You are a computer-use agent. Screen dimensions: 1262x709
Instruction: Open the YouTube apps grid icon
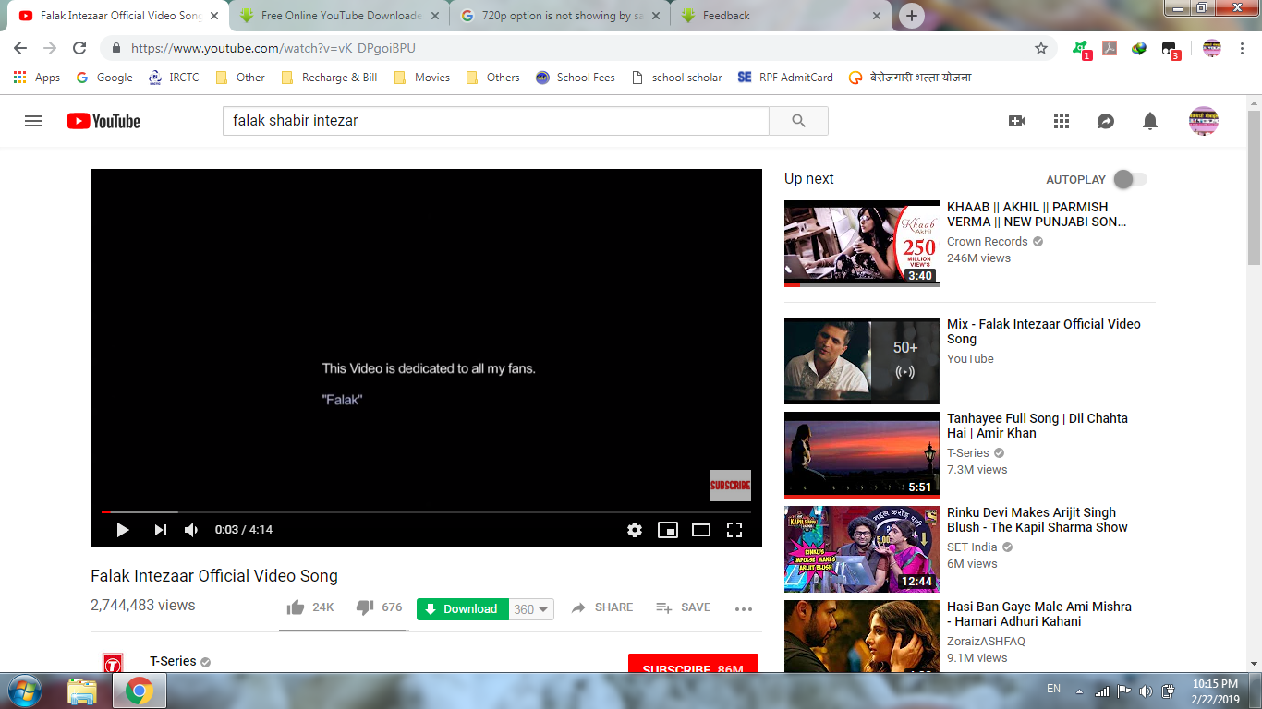(x=1061, y=120)
